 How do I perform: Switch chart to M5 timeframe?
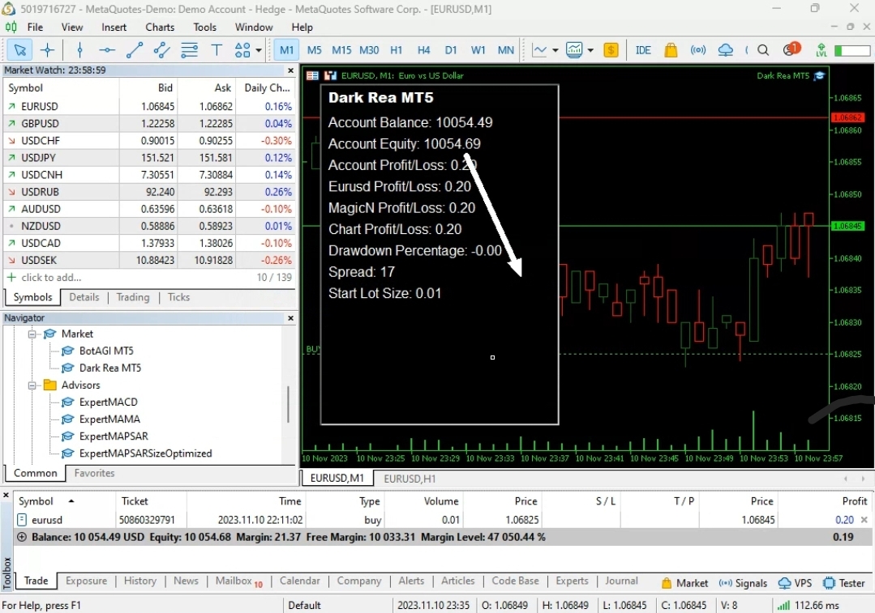pyautogui.click(x=314, y=50)
